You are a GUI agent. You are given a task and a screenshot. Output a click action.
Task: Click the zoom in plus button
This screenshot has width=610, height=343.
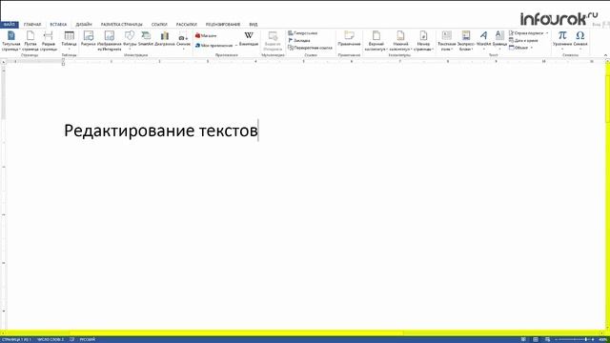click(x=593, y=339)
